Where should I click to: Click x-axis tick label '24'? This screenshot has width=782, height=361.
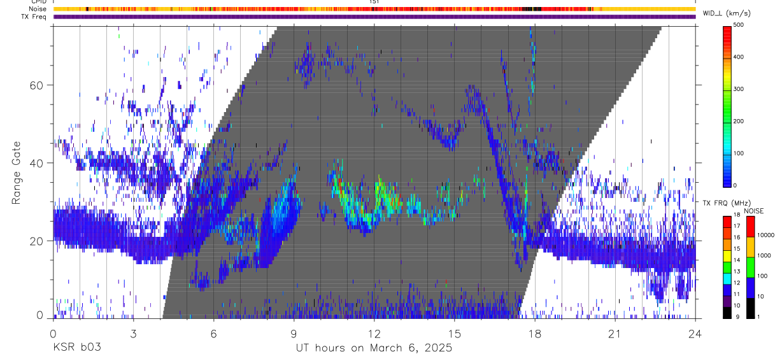click(x=695, y=334)
